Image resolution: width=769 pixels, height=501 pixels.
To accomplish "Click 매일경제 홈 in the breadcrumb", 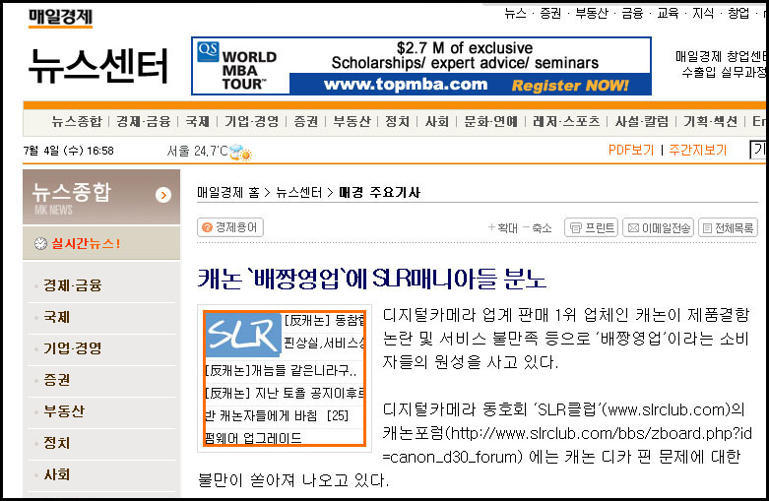I will 228,192.
